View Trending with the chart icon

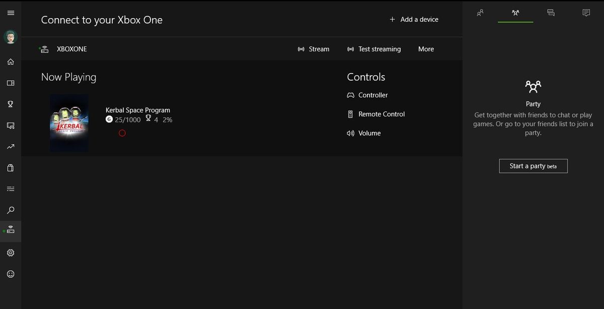point(11,146)
